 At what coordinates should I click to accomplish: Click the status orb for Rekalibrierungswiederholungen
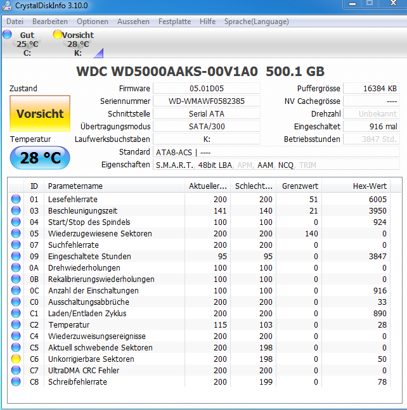(x=16, y=279)
